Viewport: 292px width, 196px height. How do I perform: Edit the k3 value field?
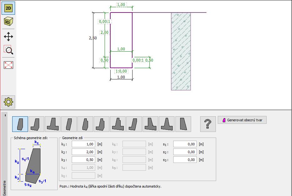(x=83, y=160)
